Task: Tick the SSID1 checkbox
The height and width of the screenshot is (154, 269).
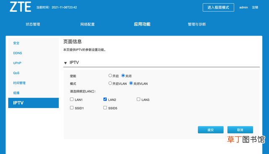Action: click(72, 108)
